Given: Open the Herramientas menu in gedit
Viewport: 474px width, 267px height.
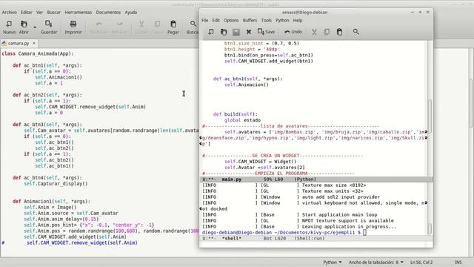Looking at the screenshot, I should point(79,13).
